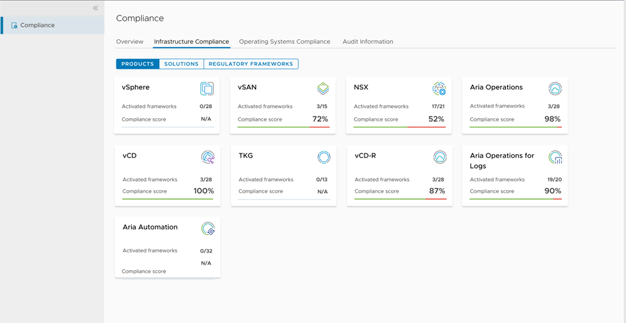The height and width of the screenshot is (323, 626).
Task: Open the Audit Information tab
Action: click(368, 42)
